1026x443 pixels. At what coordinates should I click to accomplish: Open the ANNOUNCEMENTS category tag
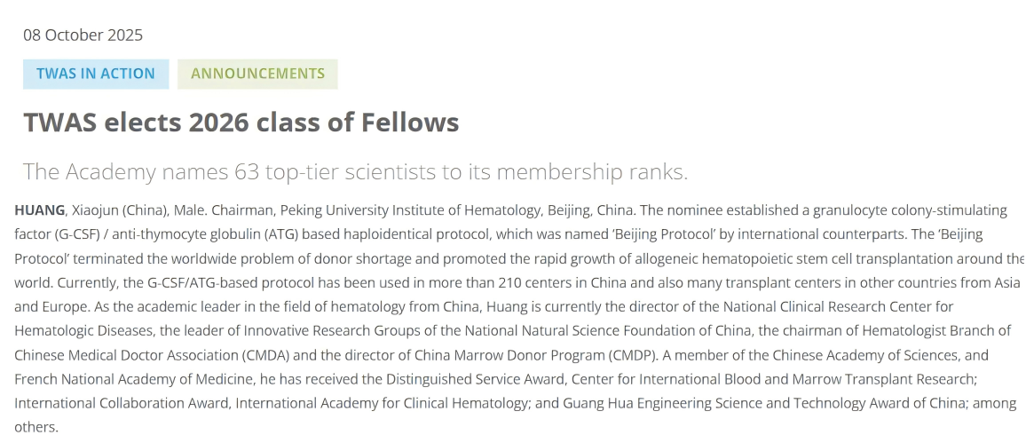pyautogui.click(x=257, y=74)
